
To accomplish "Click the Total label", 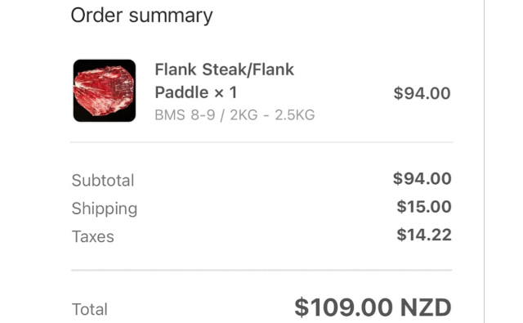I will click(x=89, y=309).
